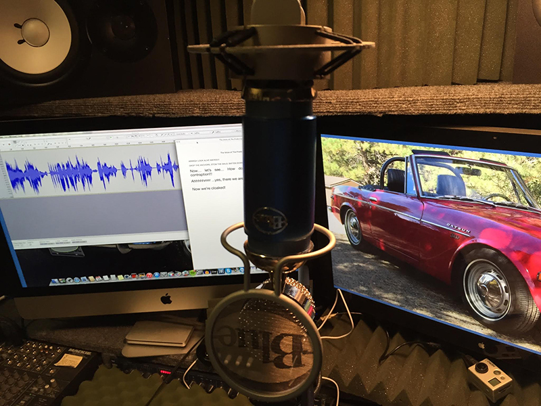Click the line "Now we're cloaked!"

tap(209, 188)
